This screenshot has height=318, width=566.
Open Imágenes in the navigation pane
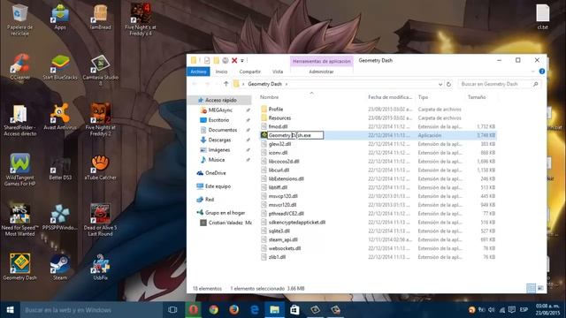pos(218,150)
